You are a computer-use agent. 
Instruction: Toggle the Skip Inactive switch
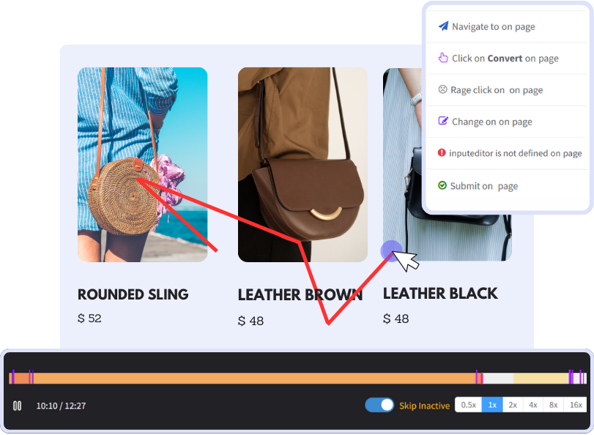379,405
